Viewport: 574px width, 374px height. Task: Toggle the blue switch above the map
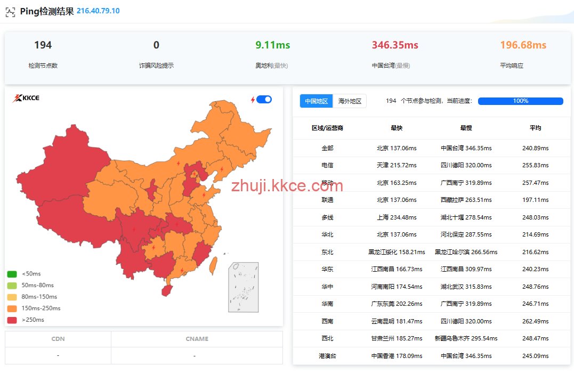coord(264,99)
